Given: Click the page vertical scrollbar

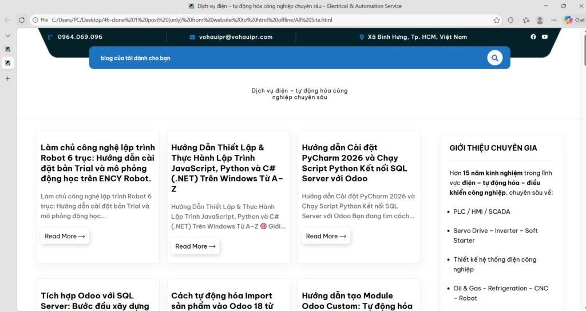Looking at the screenshot, I should point(583,171).
